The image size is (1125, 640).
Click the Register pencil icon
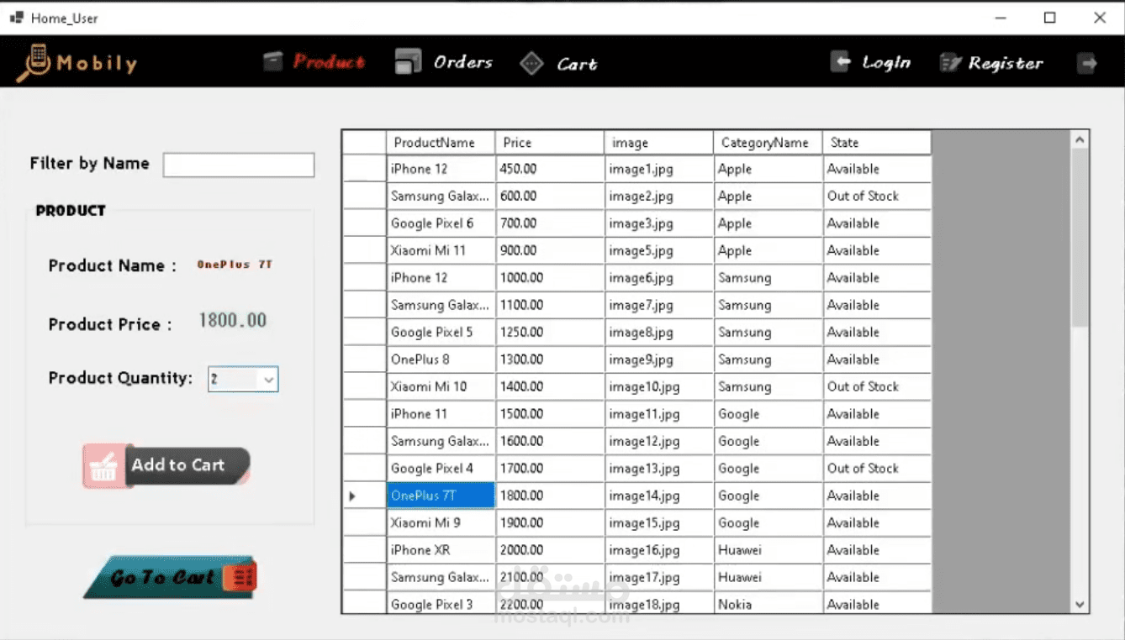click(x=950, y=61)
